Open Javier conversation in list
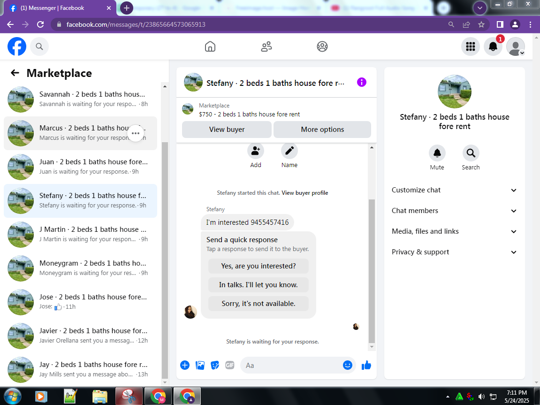540x405 pixels. click(80, 336)
